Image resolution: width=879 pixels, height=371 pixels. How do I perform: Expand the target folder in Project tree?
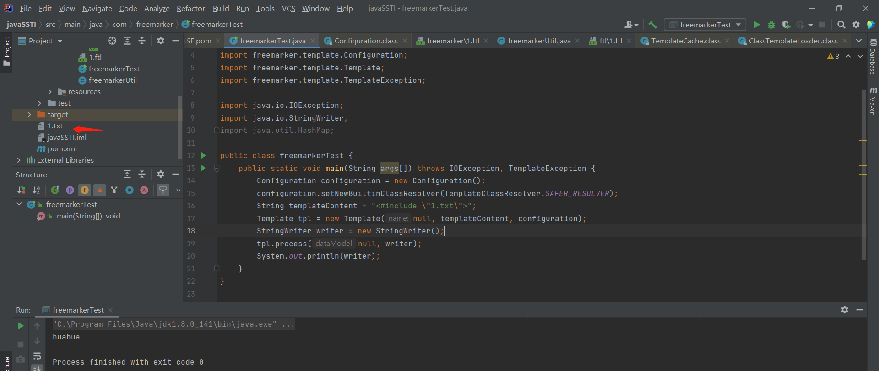(29, 115)
